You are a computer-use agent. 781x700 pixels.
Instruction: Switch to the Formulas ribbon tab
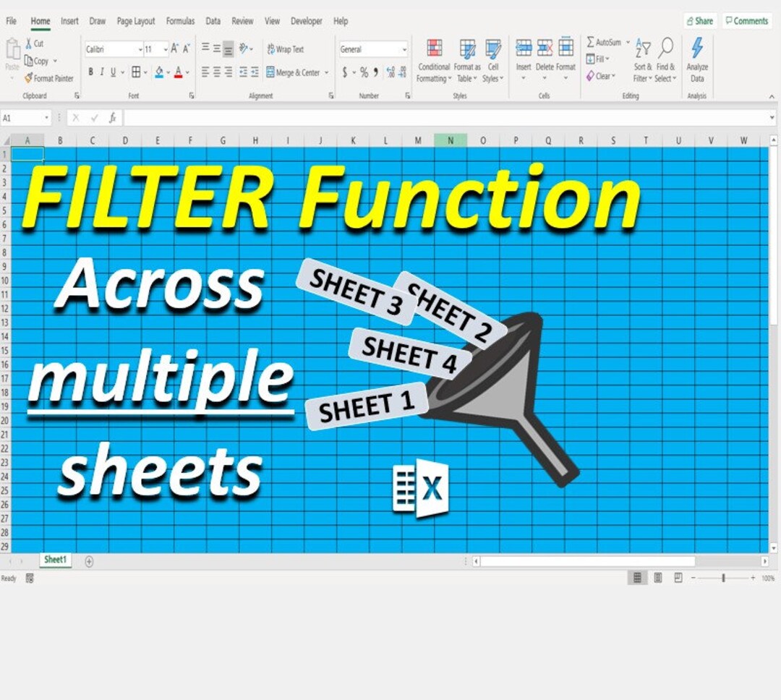(180, 21)
